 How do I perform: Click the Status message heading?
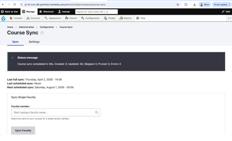point(28,58)
